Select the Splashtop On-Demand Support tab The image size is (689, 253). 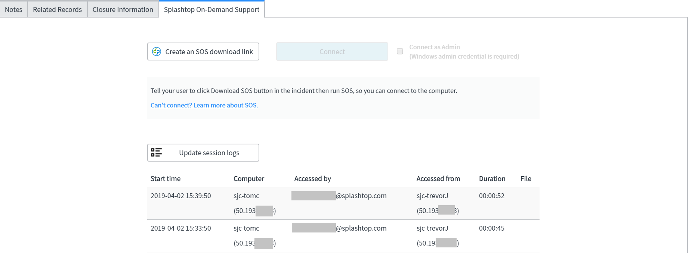[212, 9]
